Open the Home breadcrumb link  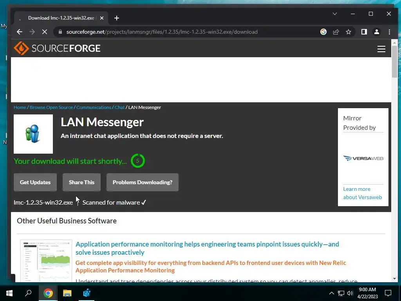pyautogui.click(x=20, y=107)
